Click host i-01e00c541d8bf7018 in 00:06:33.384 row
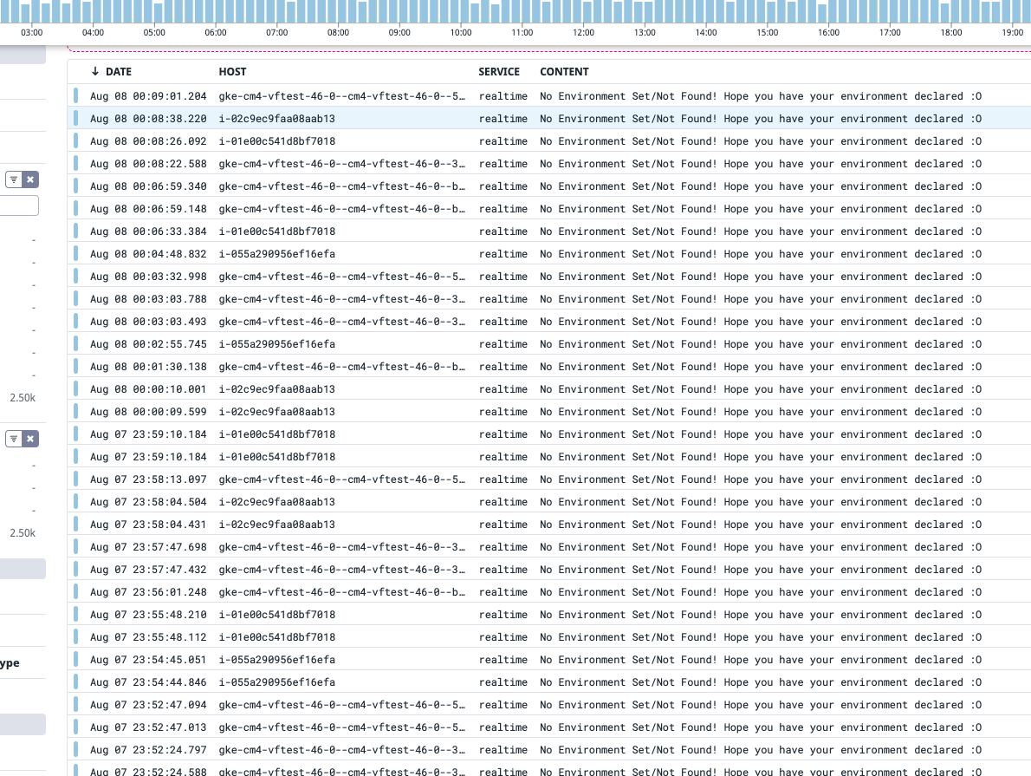The width and height of the screenshot is (1031, 776). [277, 231]
